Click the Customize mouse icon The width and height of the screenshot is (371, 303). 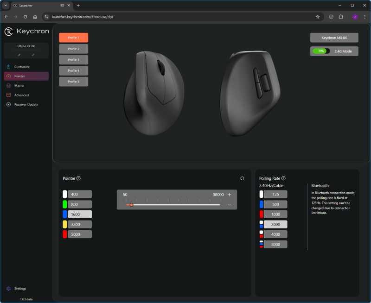pos(8,67)
